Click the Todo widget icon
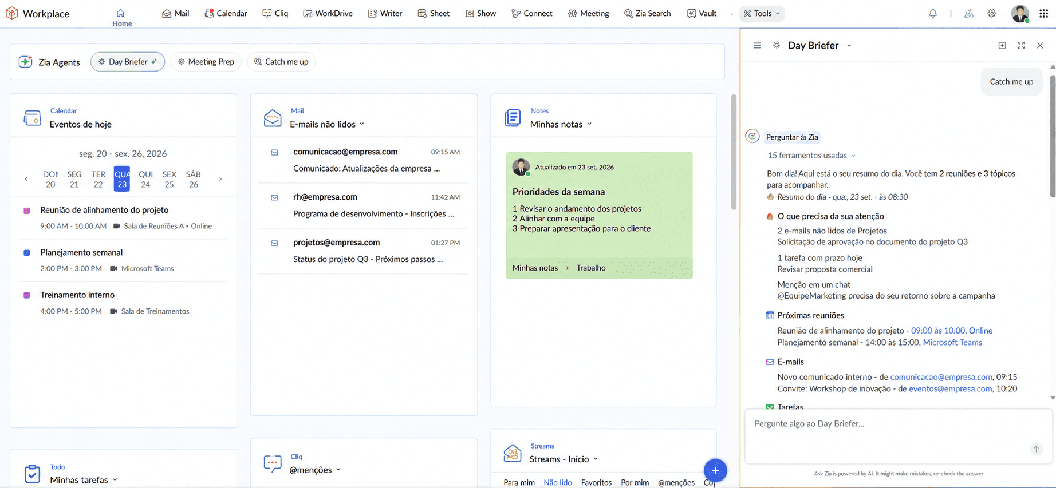 (x=32, y=474)
